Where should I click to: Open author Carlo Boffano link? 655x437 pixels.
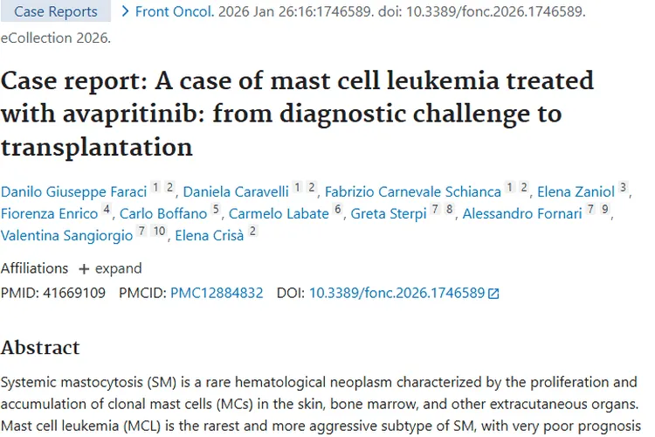[x=163, y=213]
